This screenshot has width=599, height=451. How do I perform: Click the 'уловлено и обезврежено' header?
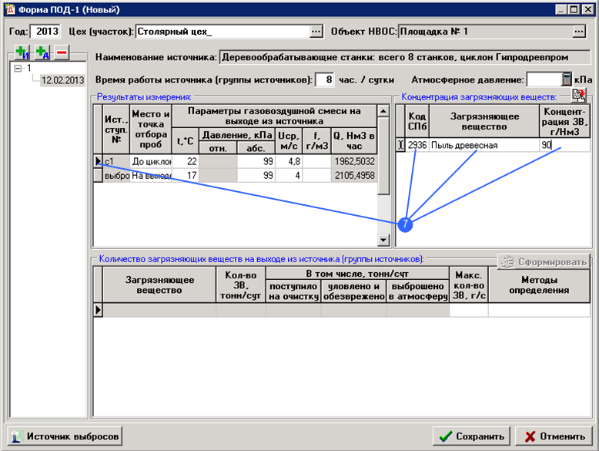[x=353, y=291]
